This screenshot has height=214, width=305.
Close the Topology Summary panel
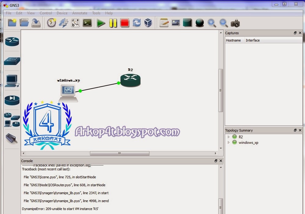point(300,130)
